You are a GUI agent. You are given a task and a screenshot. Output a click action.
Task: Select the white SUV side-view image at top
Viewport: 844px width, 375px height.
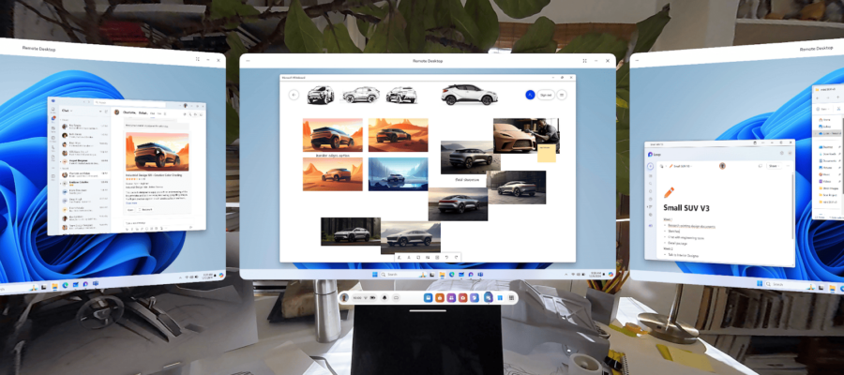[469, 94]
